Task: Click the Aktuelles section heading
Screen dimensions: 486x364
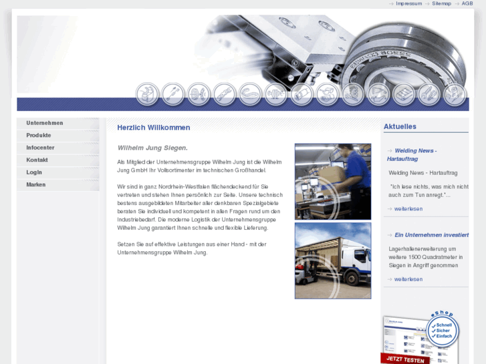Action: click(x=400, y=127)
